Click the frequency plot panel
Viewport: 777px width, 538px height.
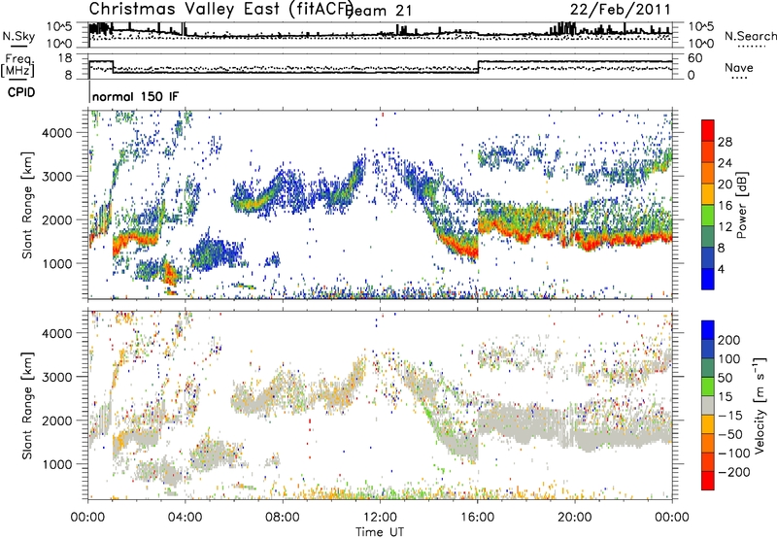pos(380,66)
